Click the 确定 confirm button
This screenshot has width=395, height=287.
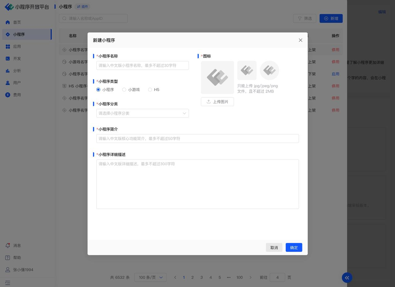point(294,248)
